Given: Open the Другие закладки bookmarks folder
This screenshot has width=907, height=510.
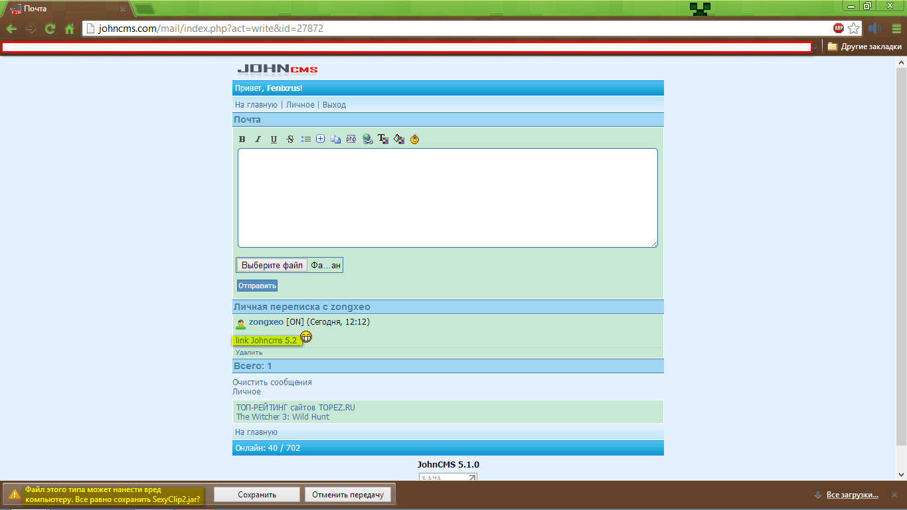Looking at the screenshot, I should click(x=865, y=46).
